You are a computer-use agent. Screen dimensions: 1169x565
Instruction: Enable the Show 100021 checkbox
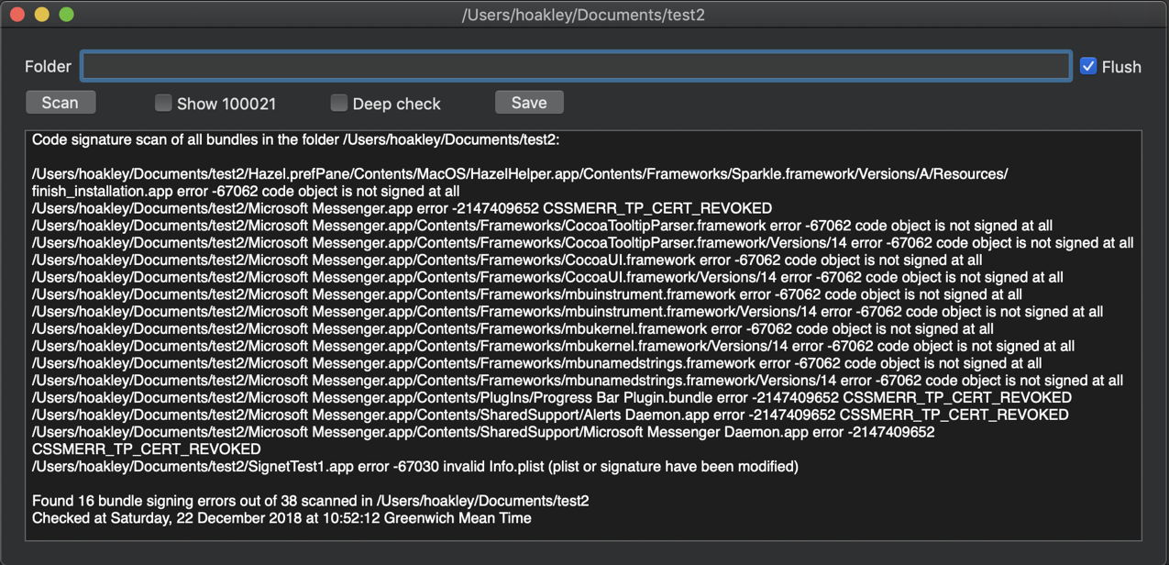point(163,103)
